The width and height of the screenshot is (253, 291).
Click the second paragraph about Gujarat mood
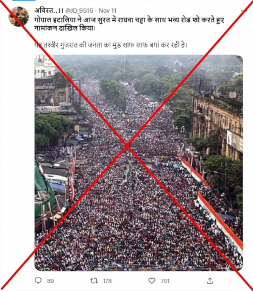(x=111, y=45)
